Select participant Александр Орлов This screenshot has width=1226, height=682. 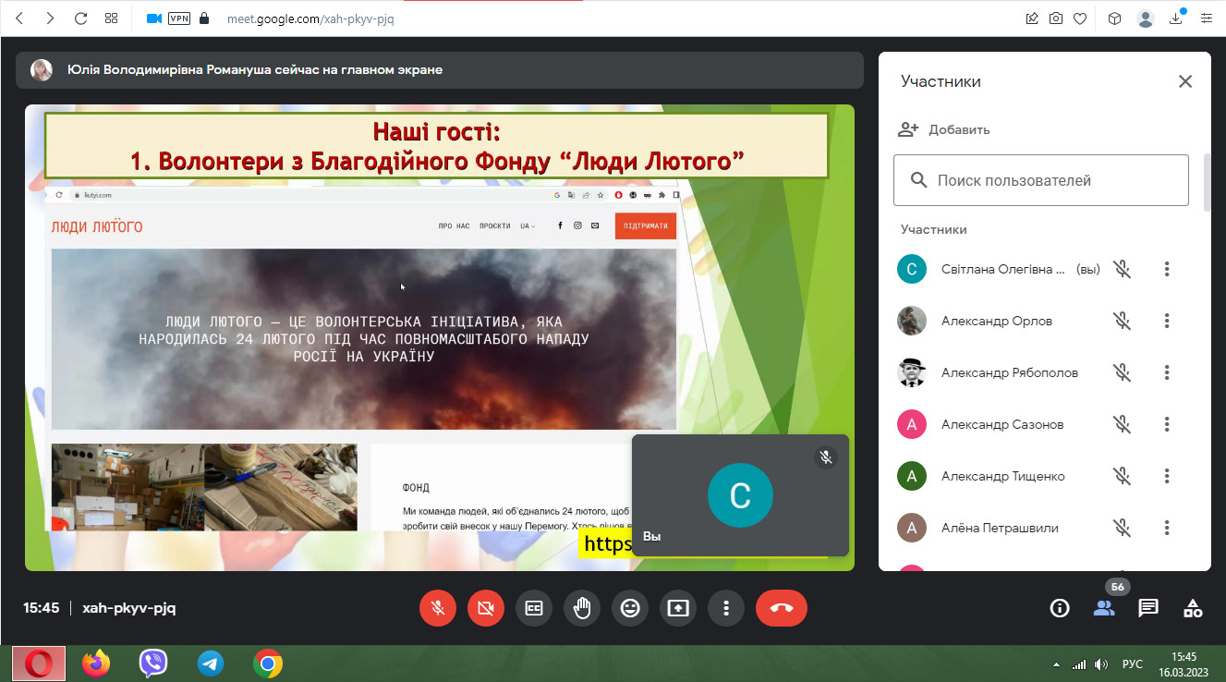996,321
